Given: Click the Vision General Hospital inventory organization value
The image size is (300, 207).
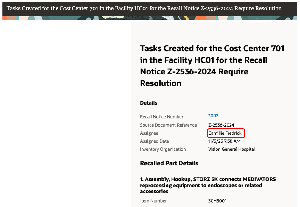Looking at the screenshot, I should click(x=231, y=149).
